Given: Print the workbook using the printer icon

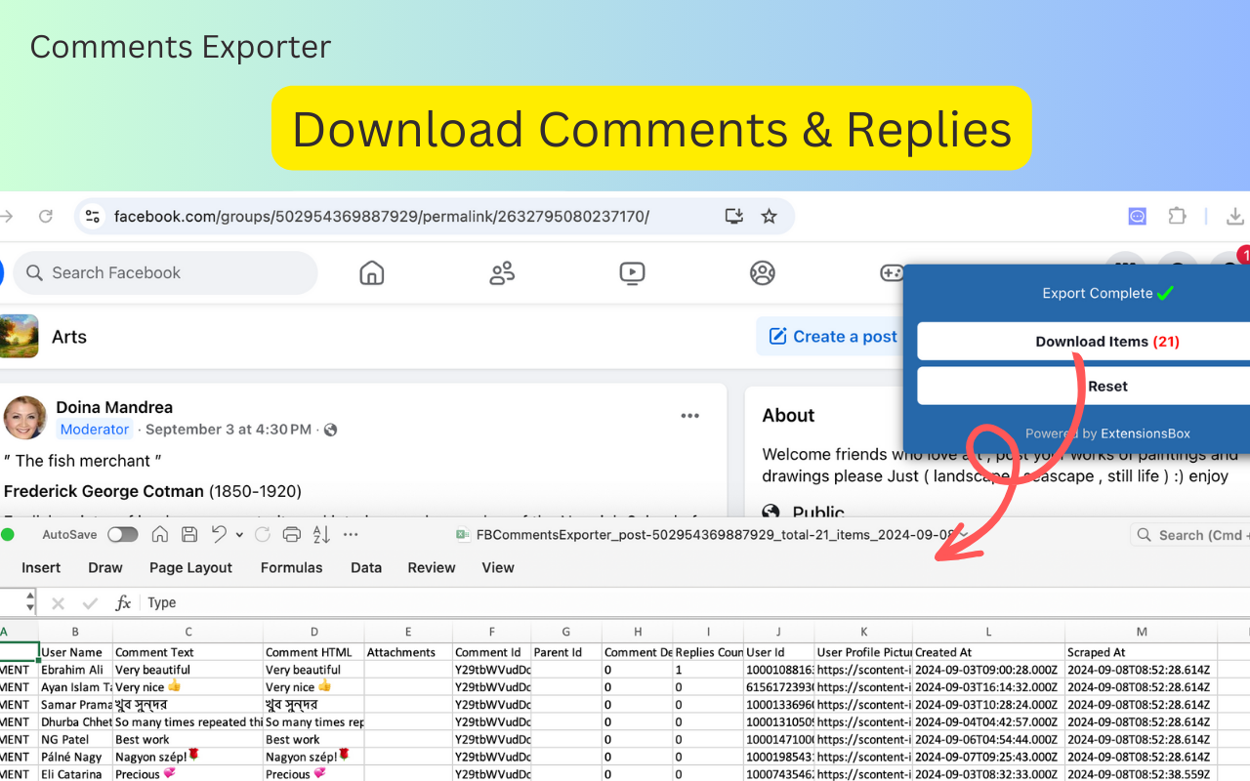Looking at the screenshot, I should point(291,535).
